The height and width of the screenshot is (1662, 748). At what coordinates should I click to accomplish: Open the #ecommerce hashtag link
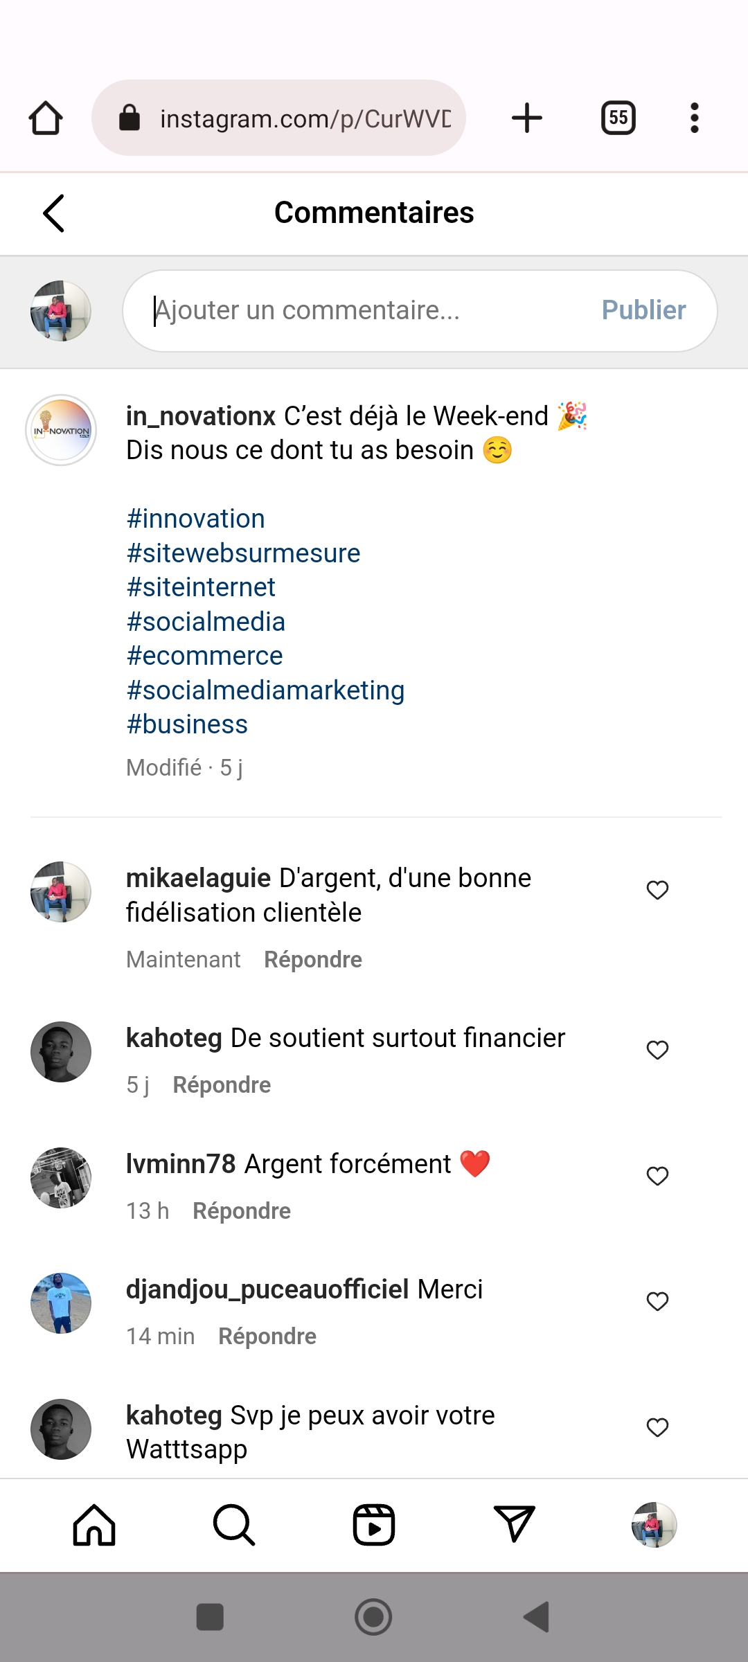(205, 656)
